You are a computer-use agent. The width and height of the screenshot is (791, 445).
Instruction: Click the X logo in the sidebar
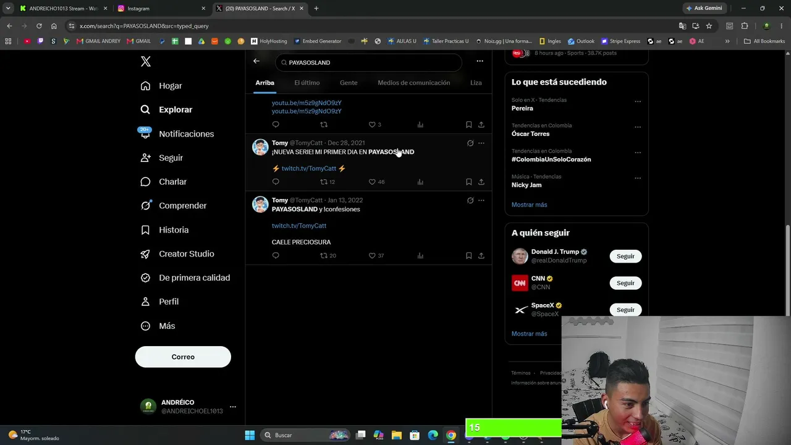tap(146, 62)
